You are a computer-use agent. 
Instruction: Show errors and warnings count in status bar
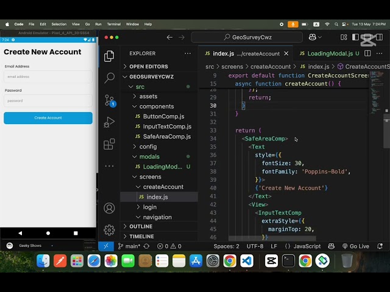click(x=169, y=246)
